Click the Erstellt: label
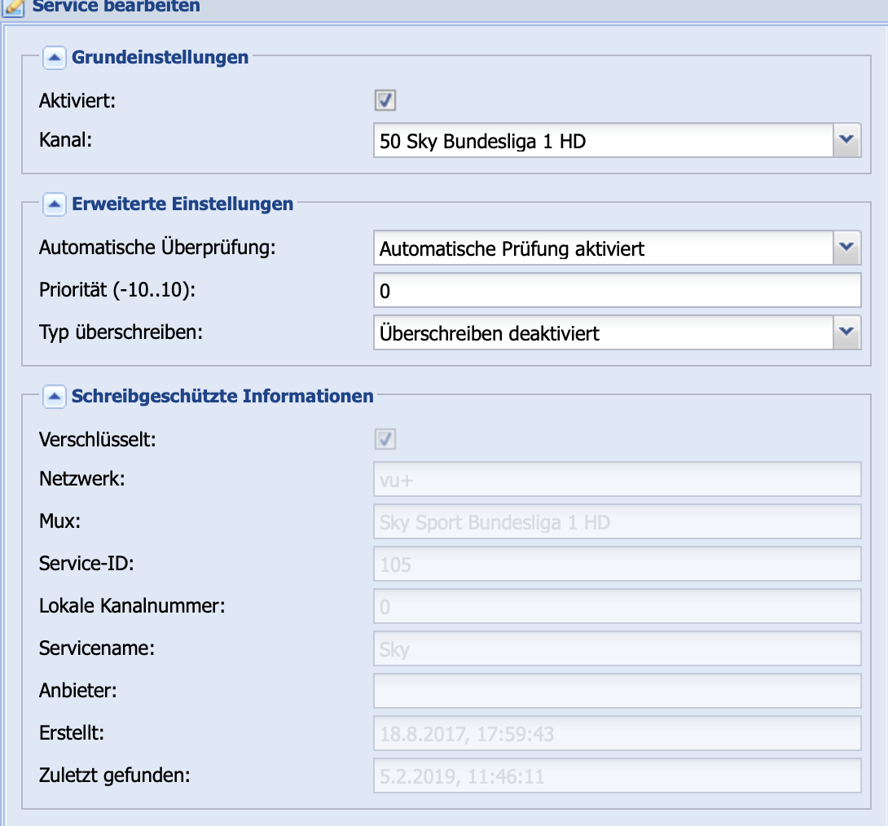Image resolution: width=888 pixels, height=826 pixels. pos(72,733)
